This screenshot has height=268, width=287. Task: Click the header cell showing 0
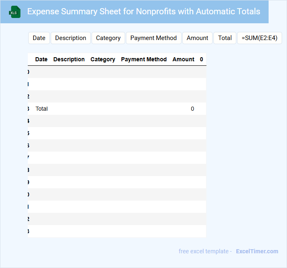[x=202, y=59]
